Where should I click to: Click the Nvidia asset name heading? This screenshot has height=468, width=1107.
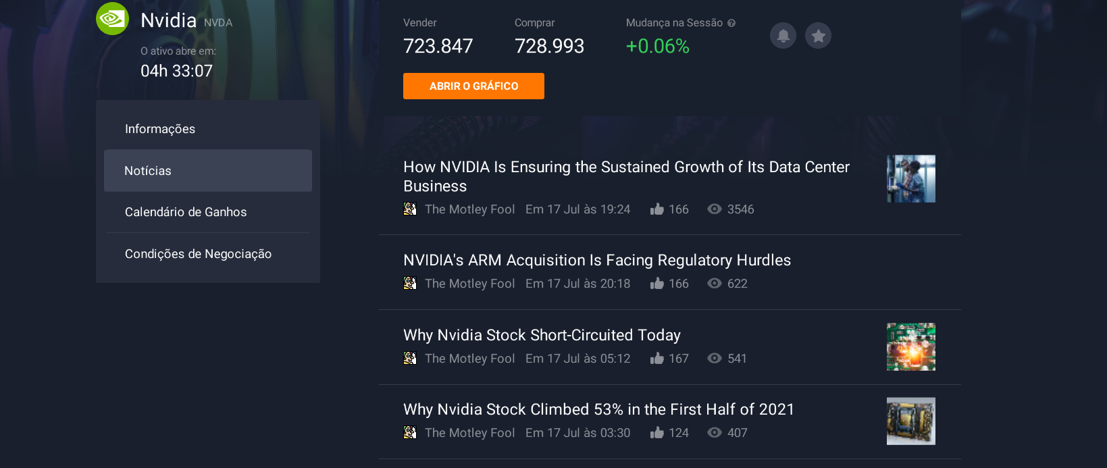pos(168,20)
